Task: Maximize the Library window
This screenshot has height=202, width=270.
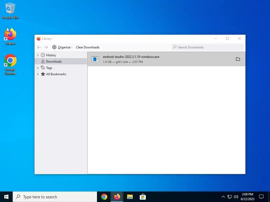Action: pyautogui.click(x=227, y=38)
